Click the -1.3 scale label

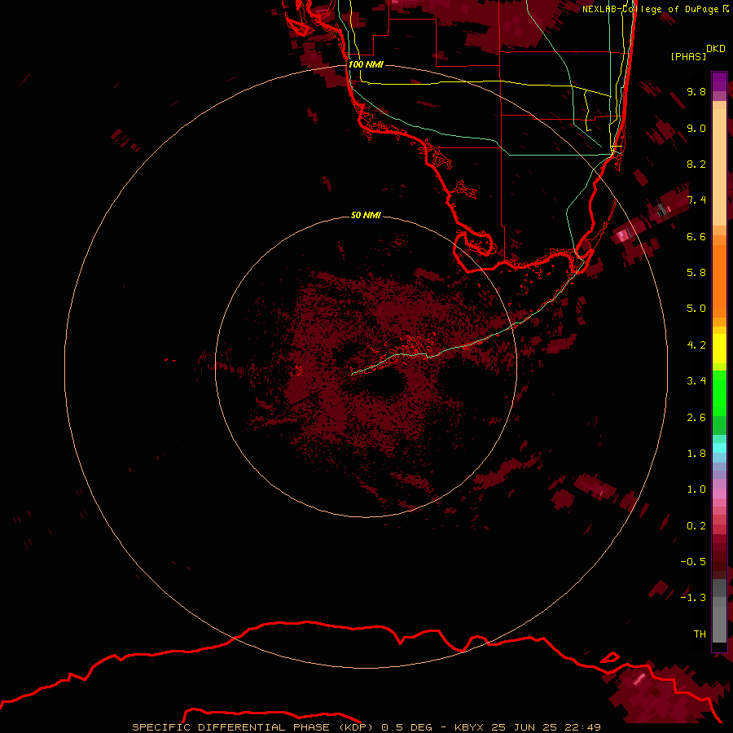click(693, 598)
